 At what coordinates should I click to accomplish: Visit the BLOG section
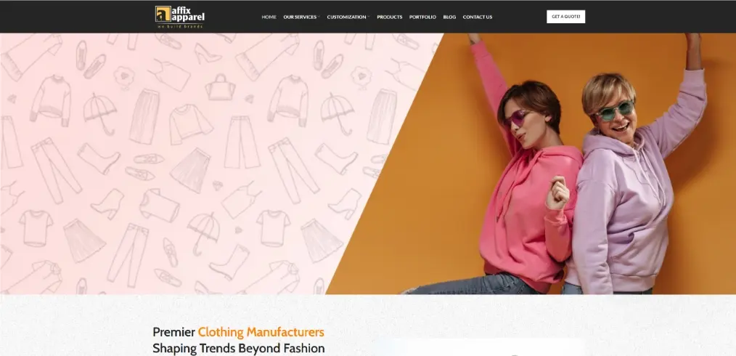point(449,17)
